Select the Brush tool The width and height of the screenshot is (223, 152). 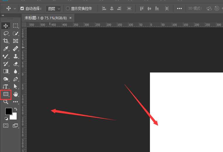[6, 56]
